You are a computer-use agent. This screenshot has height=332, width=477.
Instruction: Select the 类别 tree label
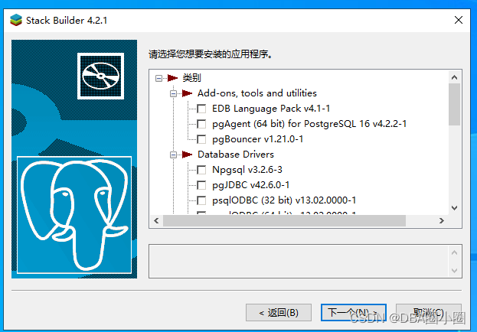click(191, 78)
